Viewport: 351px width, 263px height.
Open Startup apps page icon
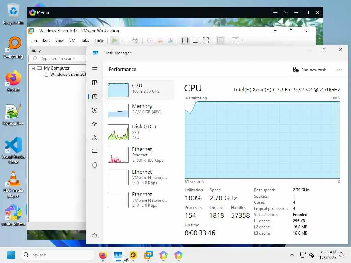95,124
